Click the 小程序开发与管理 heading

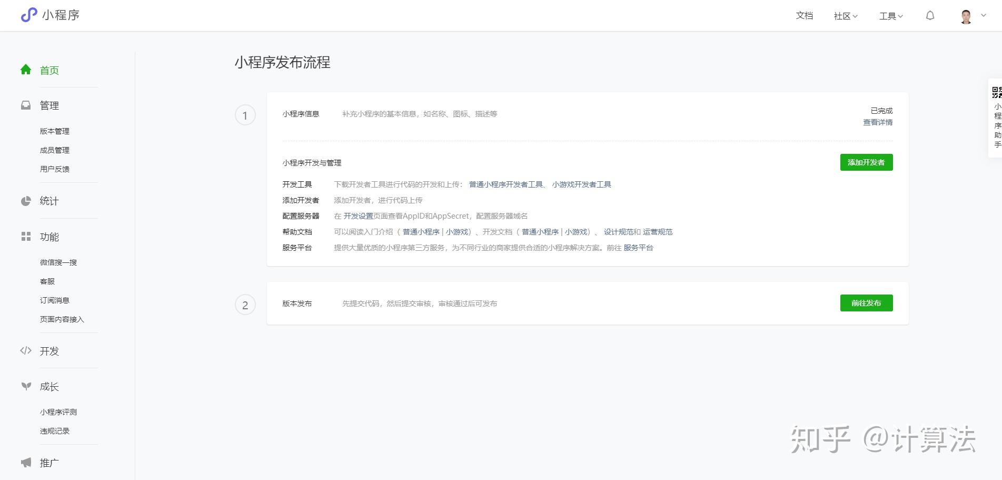tap(312, 163)
